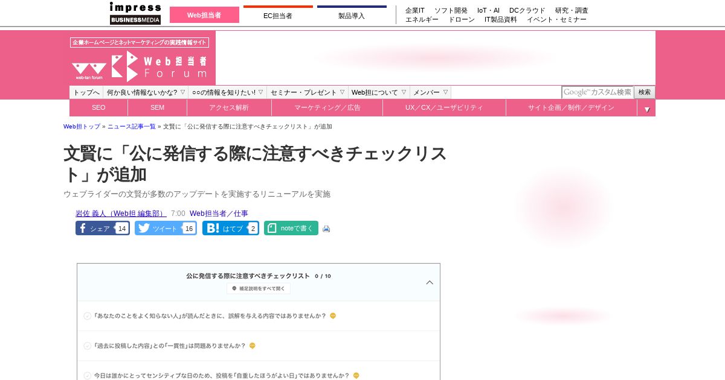Image resolution: width=725 pixels, height=380 pixels.
Task: Switch to the 製品導入 top tab
Action: click(352, 15)
